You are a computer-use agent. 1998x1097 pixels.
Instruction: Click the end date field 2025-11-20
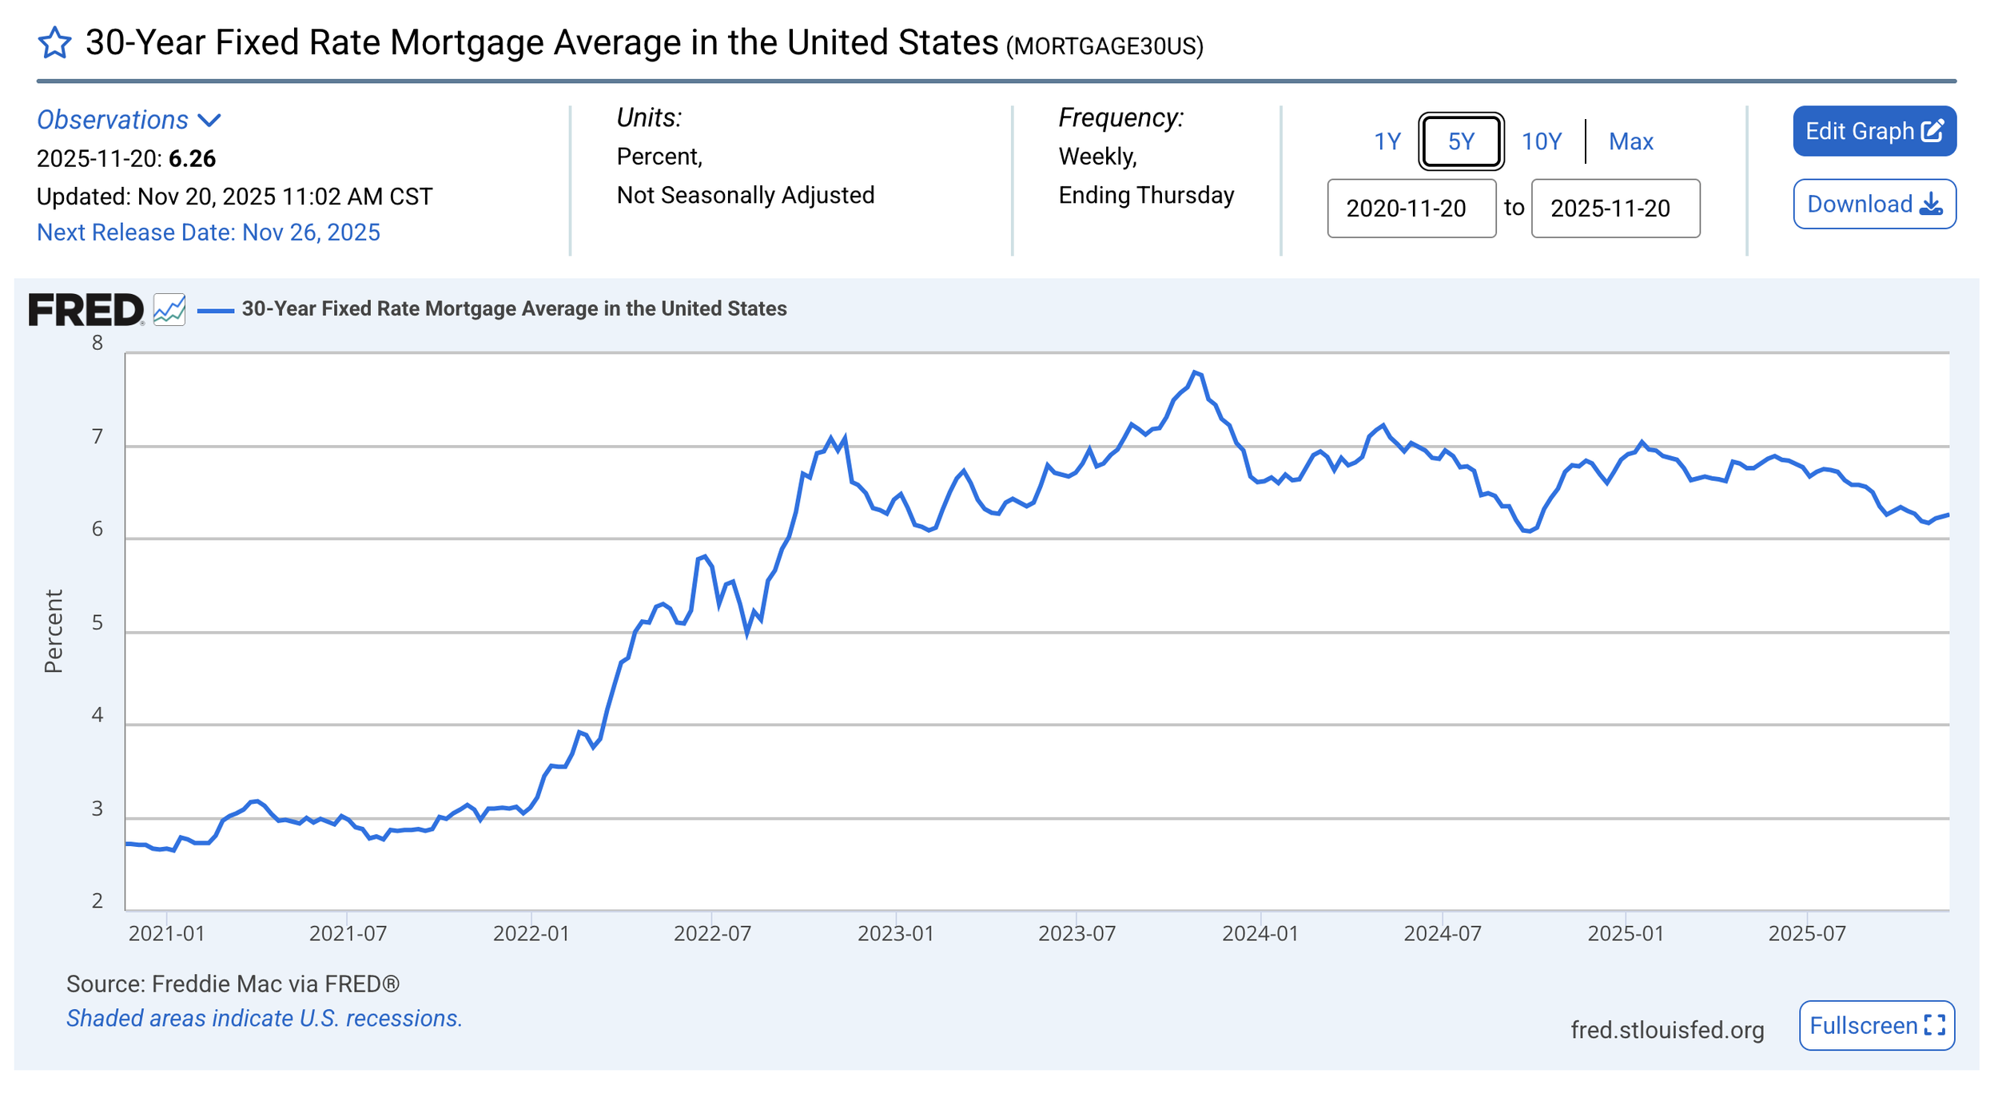pos(1615,209)
